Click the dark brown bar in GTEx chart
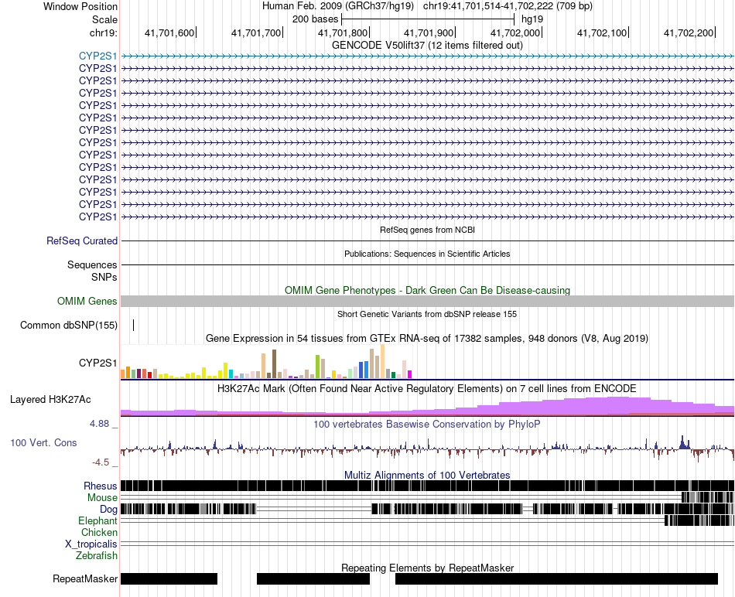This screenshot has height=597, width=735. (274, 364)
